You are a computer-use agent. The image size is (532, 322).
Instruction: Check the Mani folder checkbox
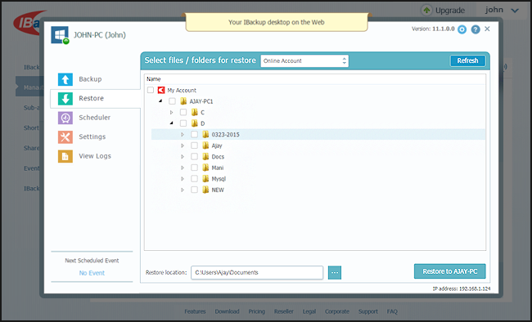pos(195,168)
